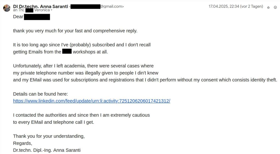Expand the recipient details arrow

click(51, 10)
